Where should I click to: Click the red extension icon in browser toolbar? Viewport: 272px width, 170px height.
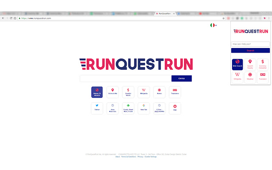pyautogui.click(x=229, y=18)
